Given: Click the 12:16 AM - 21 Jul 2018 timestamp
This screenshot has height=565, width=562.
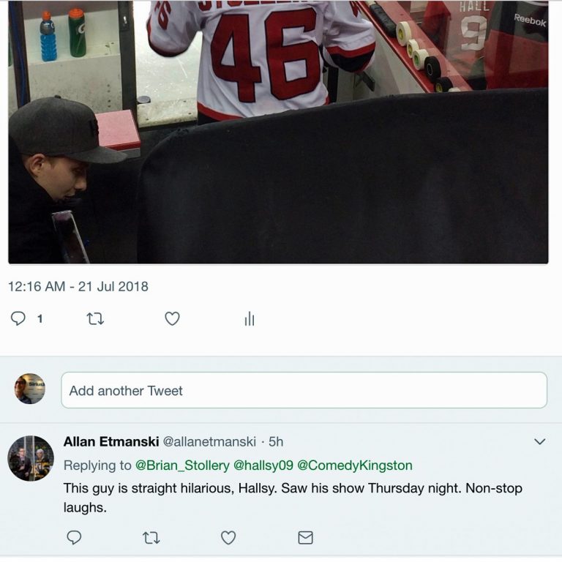Looking at the screenshot, I should (78, 286).
